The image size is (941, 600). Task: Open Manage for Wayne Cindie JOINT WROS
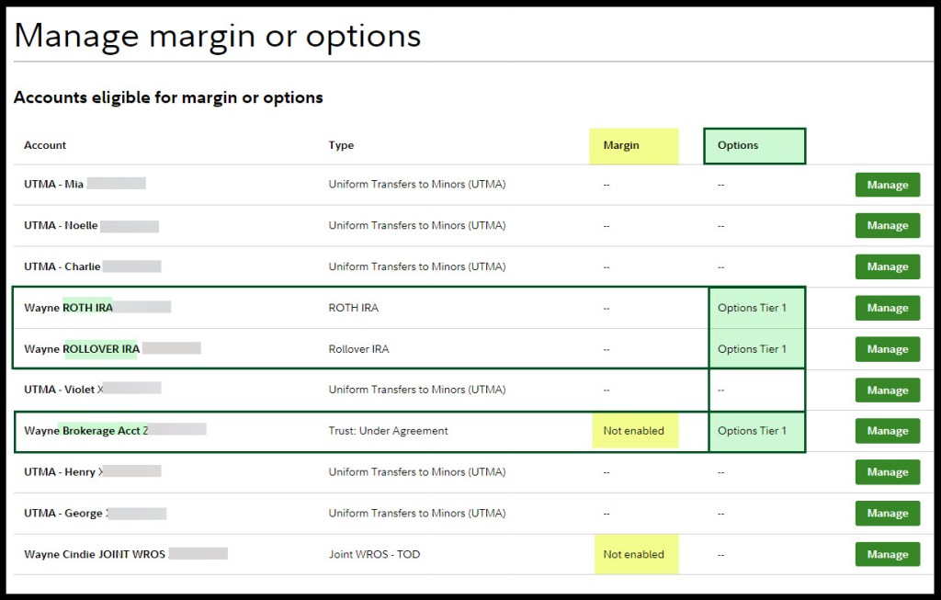coord(887,555)
